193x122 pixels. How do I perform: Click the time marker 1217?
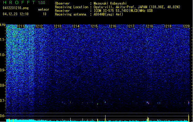coord(131,26)
